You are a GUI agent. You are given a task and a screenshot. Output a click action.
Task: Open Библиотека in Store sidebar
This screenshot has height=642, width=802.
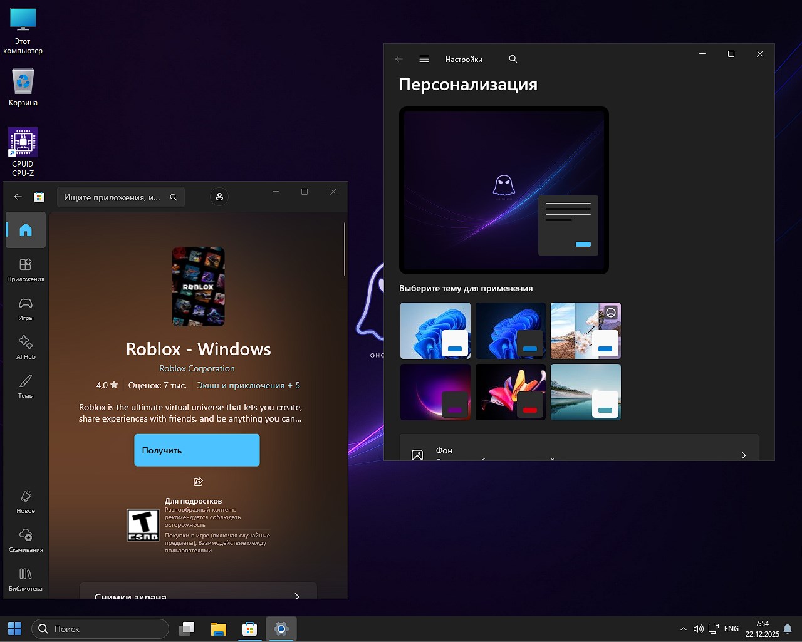(26, 579)
